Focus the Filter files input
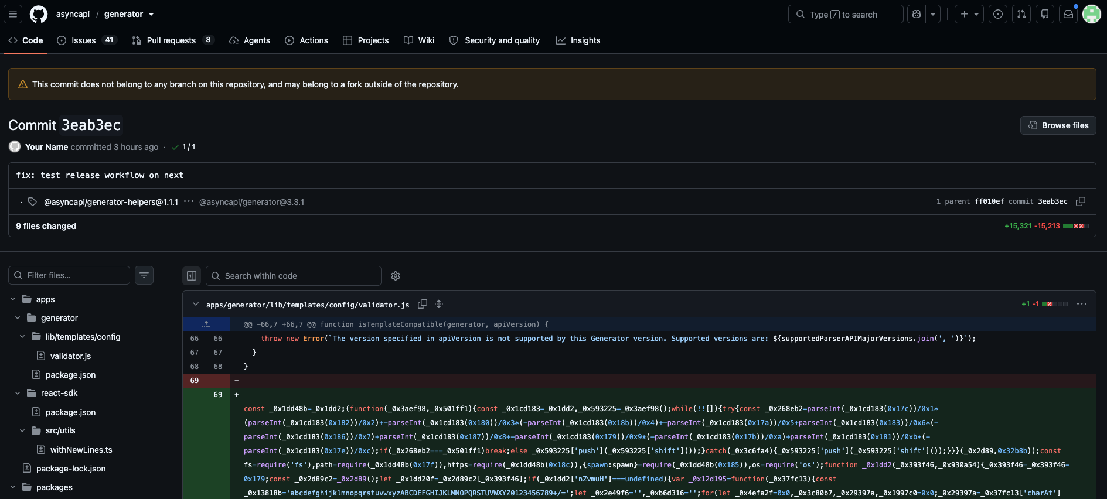The height and width of the screenshot is (499, 1107). click(x=69, y=275)
